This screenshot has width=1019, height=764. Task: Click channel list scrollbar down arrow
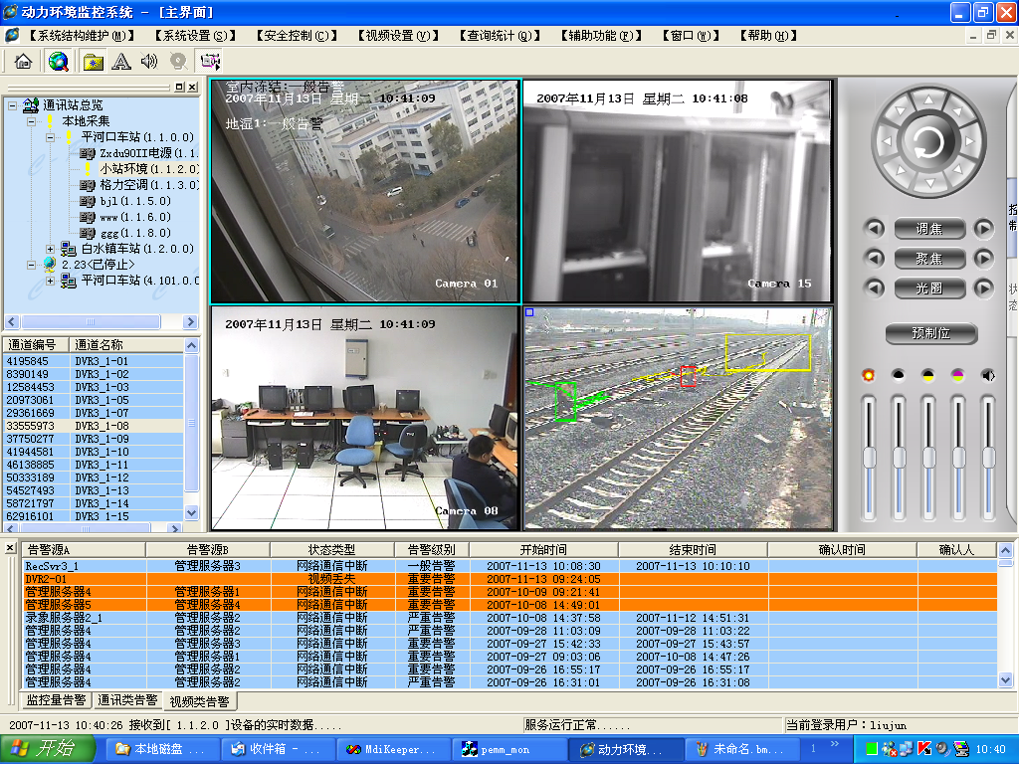pos(191,512)
